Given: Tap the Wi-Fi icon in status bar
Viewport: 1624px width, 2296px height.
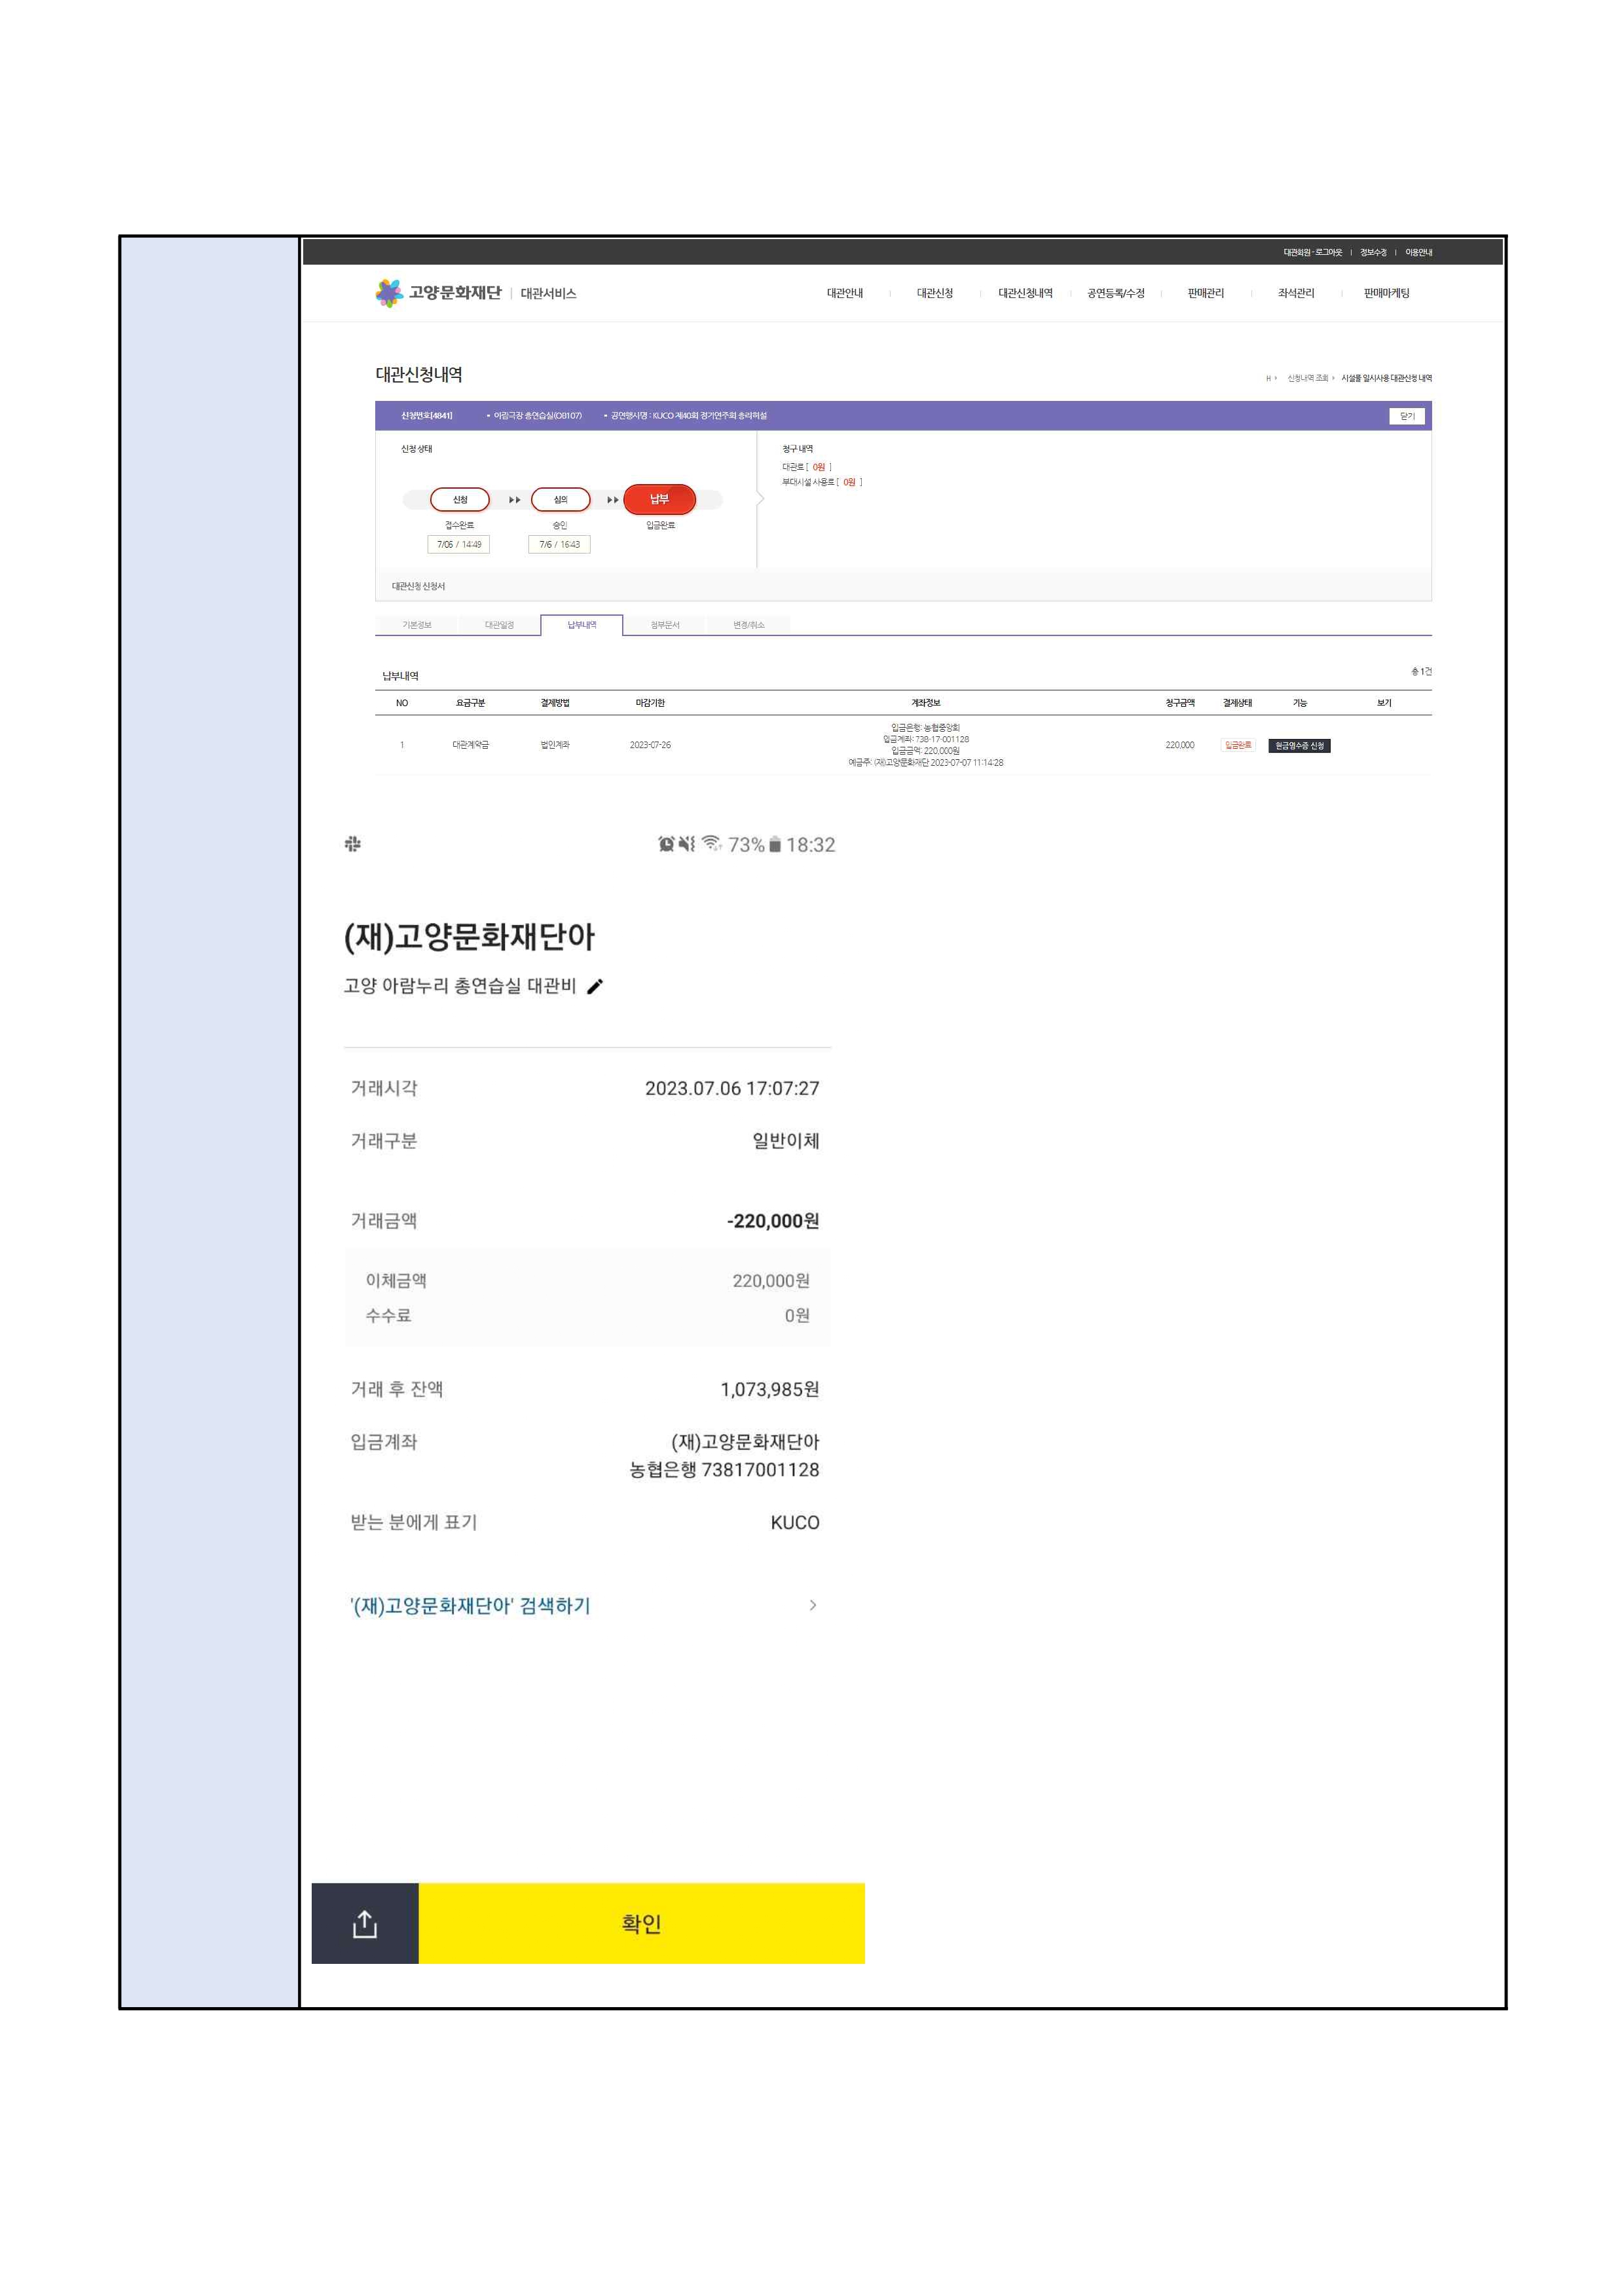Looking at the screenshot, I should tap(712, 843).
